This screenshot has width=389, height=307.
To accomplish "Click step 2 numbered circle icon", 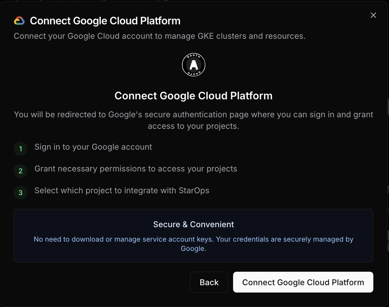I will tap(20, 171).
